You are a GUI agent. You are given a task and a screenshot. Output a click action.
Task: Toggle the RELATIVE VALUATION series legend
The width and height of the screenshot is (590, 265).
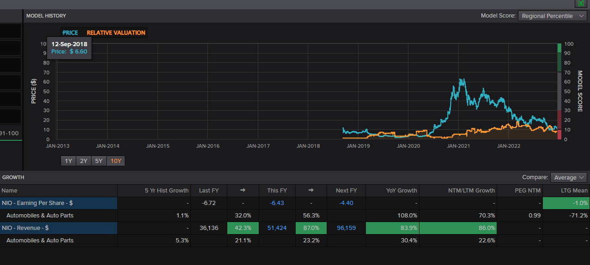coord(116,33)
